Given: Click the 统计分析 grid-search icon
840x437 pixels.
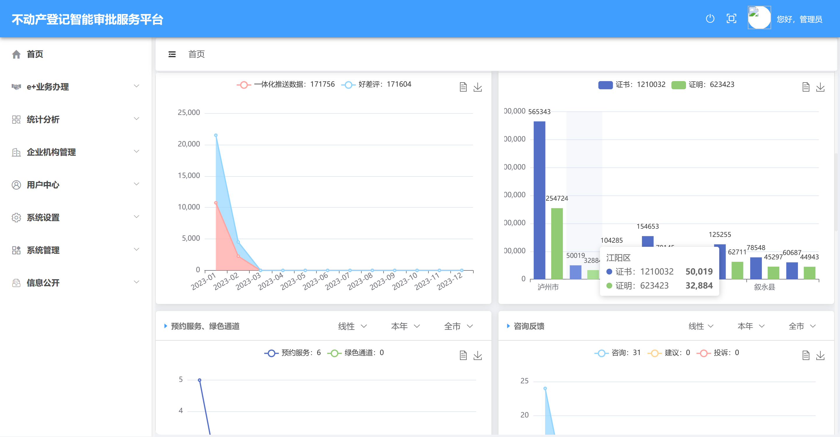Looking at the screenshot, I should tap(16, 119).
